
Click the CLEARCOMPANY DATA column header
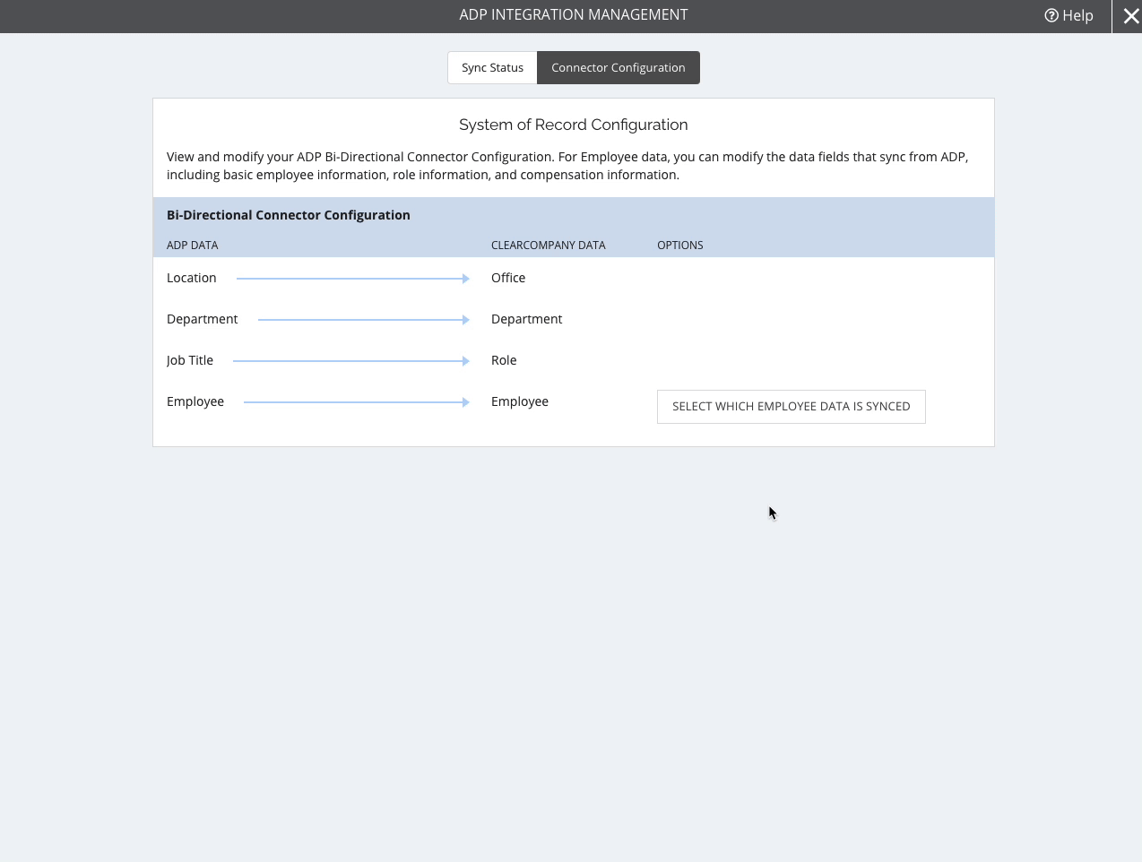549,246
